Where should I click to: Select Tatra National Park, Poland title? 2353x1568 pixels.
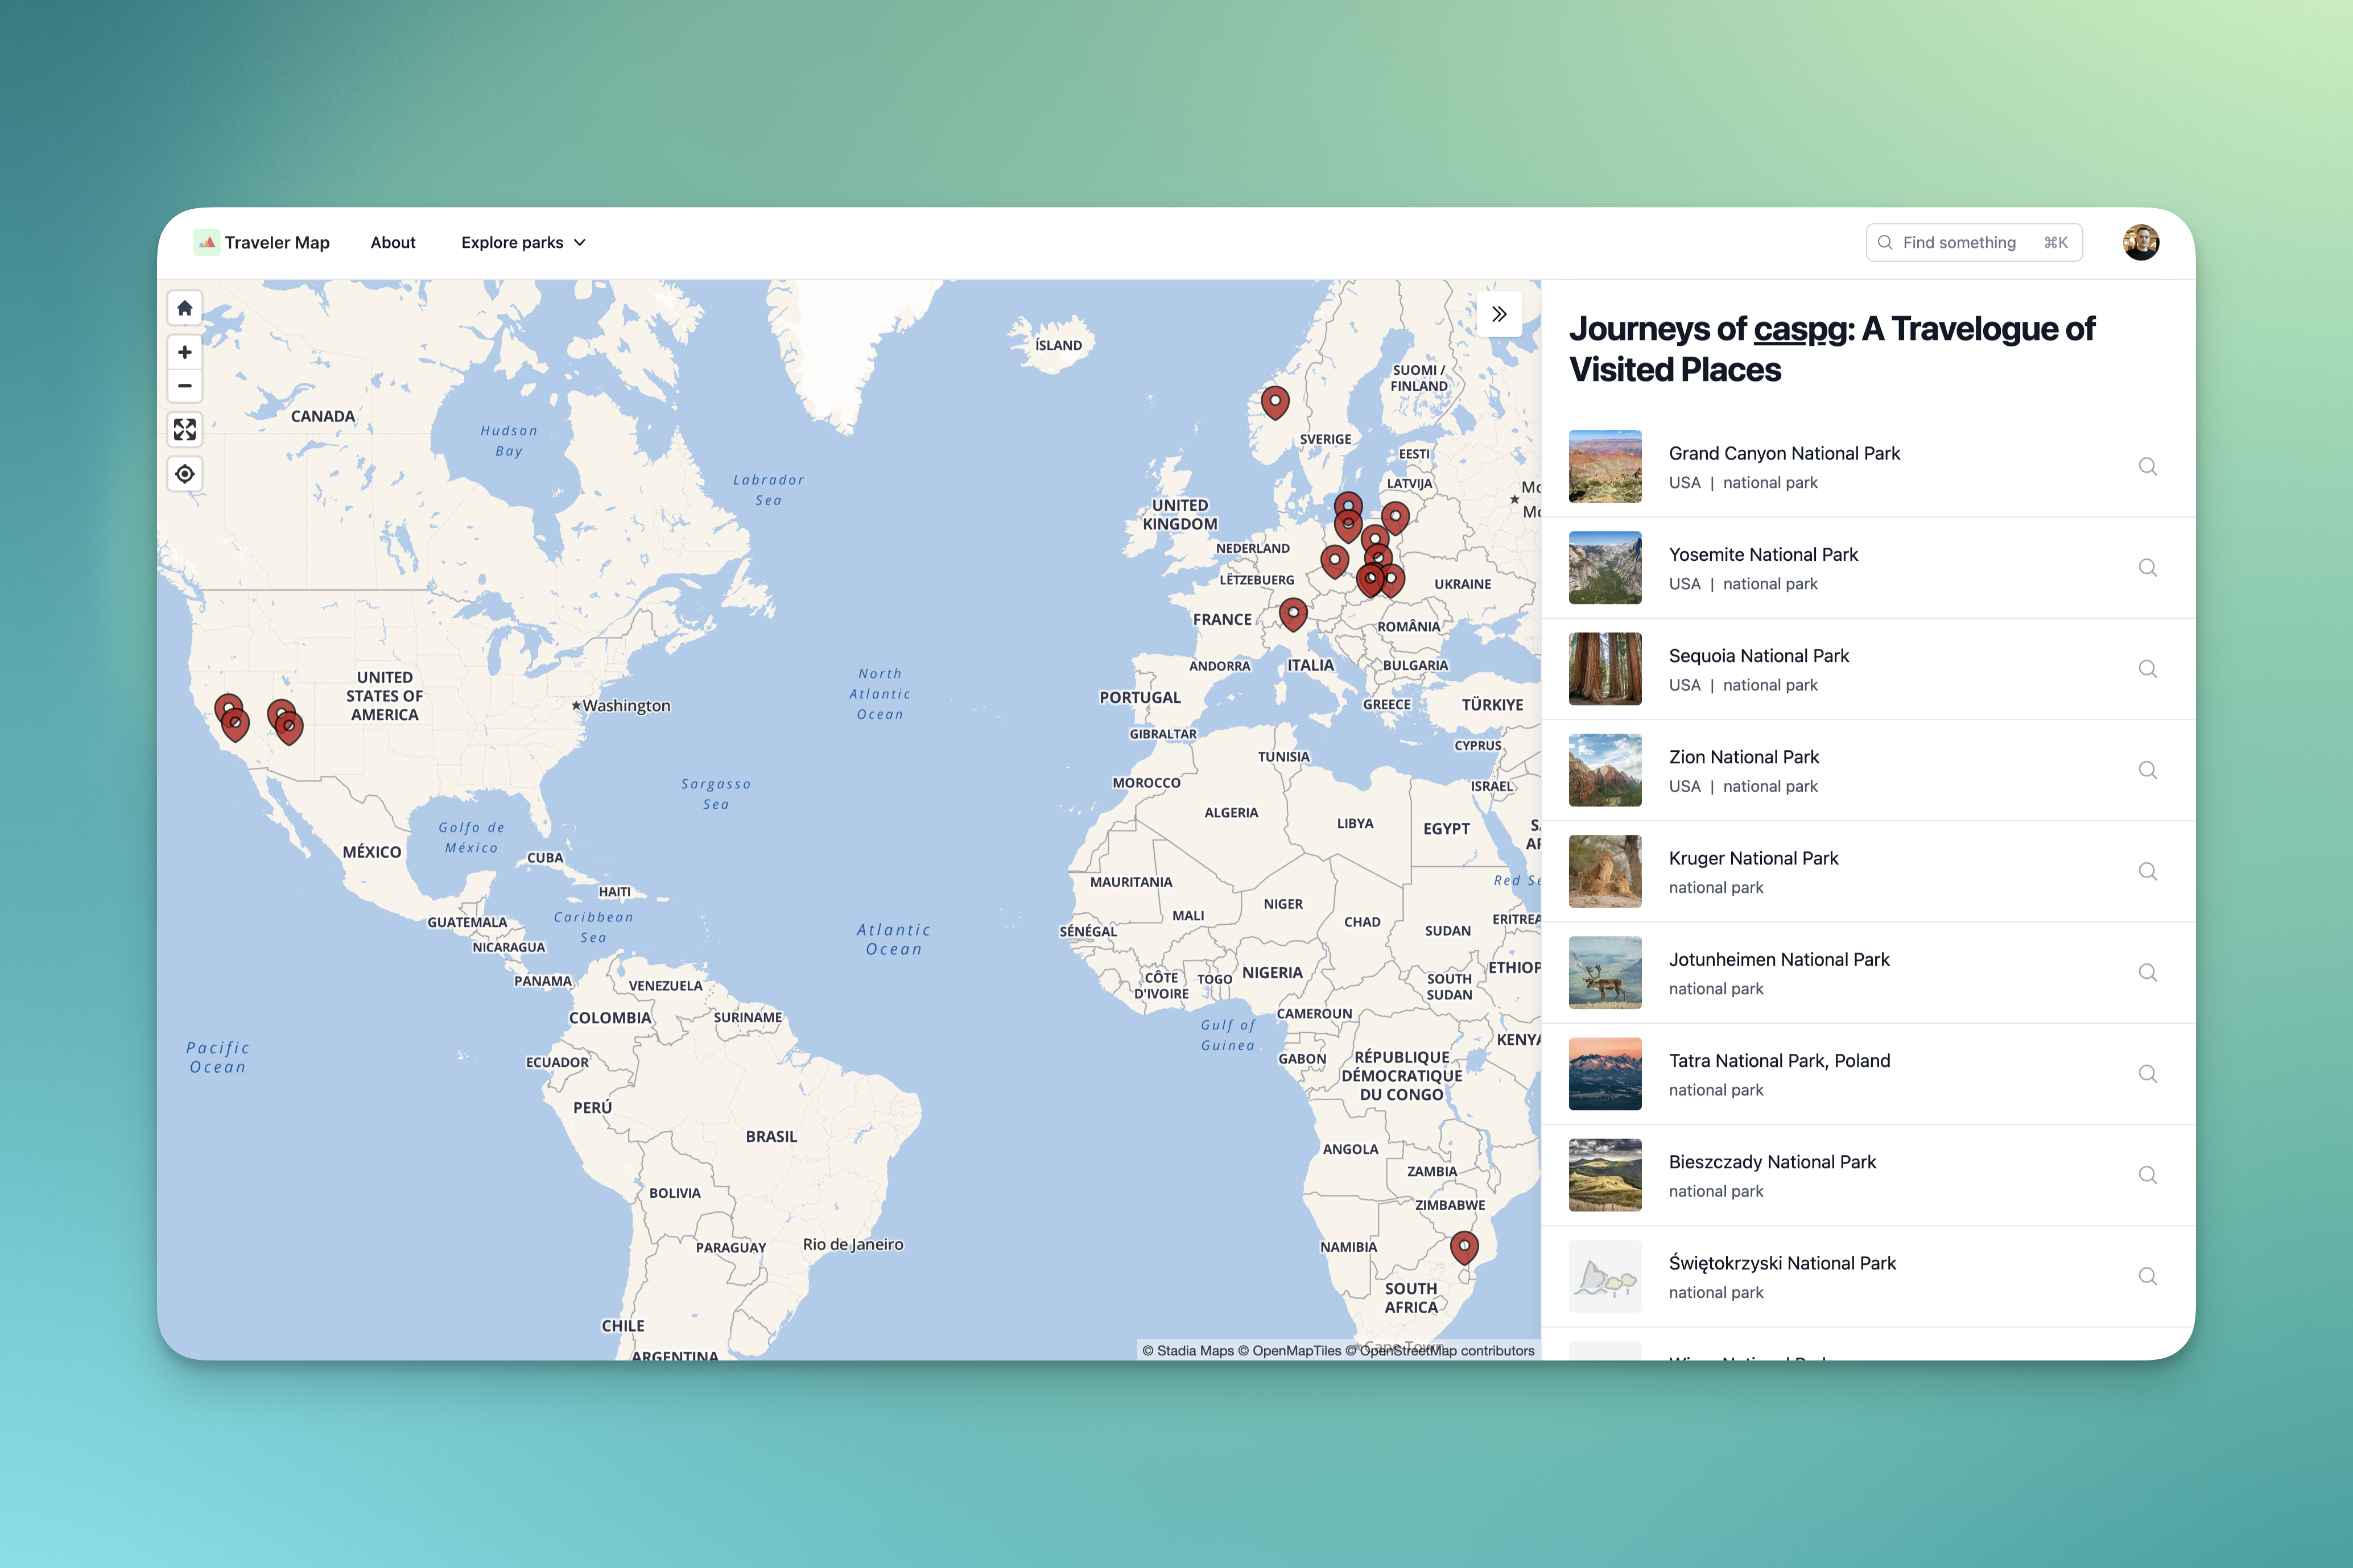tap(1780, 1061)
